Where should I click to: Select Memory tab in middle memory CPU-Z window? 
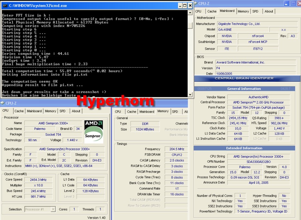[163, 111]
